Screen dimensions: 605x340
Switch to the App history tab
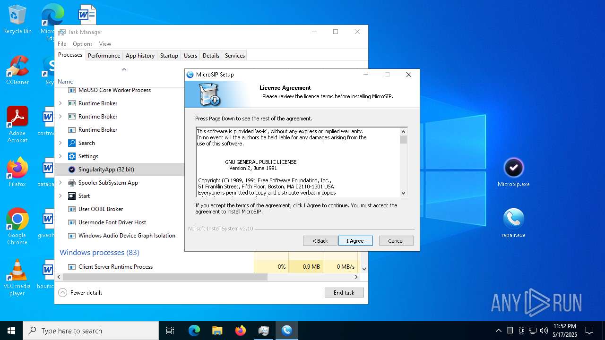click(140, 56)
